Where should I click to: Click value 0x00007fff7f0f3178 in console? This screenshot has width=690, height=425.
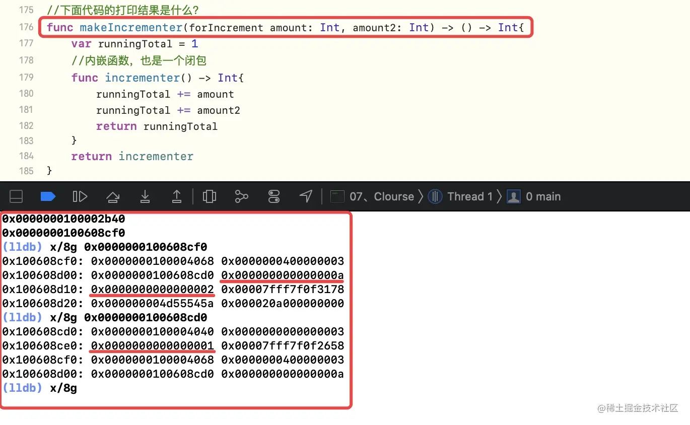click(x=283, y=289)
